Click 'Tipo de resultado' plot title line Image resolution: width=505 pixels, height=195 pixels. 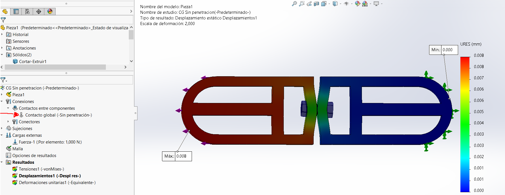coord(198,18)
